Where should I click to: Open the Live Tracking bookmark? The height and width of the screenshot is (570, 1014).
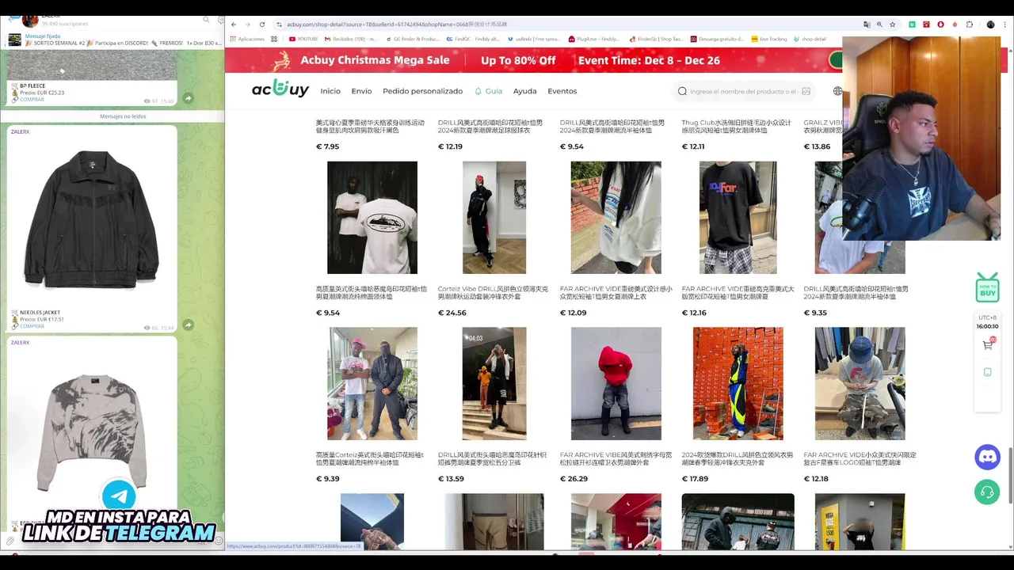pyautogui.click(x=768, y=39)
